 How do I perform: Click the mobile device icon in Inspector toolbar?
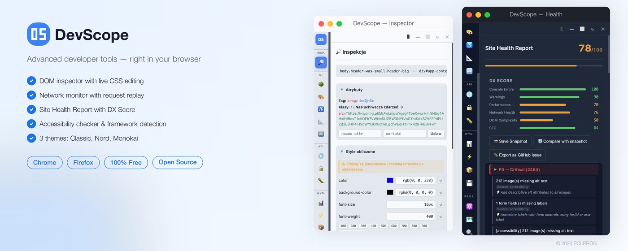click(408, 37)
